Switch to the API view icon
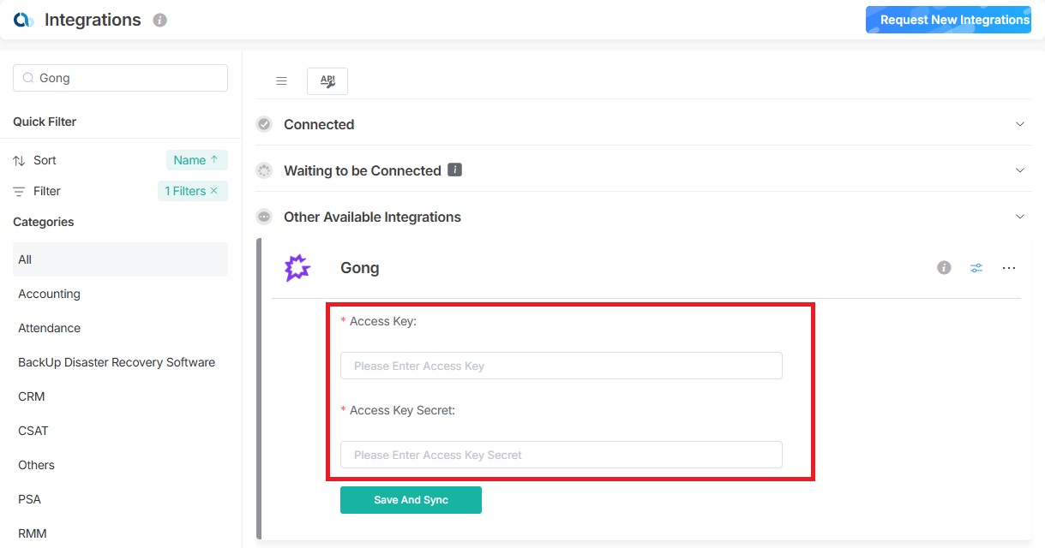 pyautogui.click(x=327, y=80)
